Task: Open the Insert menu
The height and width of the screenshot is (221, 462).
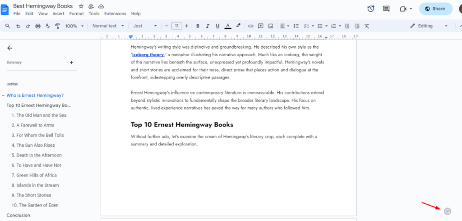Action: [58, 14]
